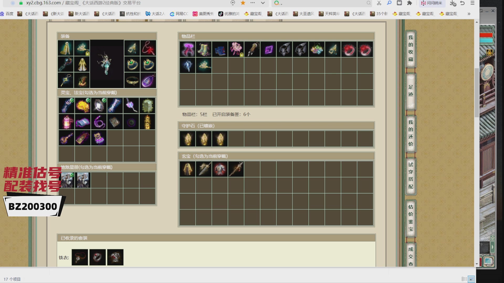
Task: Click the purple pendant in equipment panel
Action: (x=148, y=80)
